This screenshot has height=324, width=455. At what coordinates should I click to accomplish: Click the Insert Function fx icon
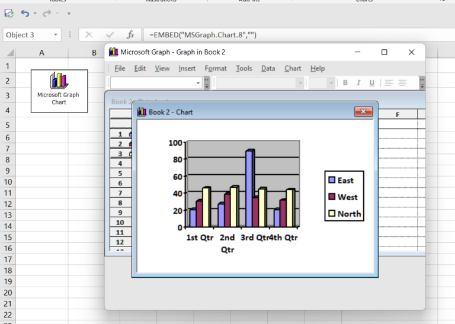[x=130, y=35]
